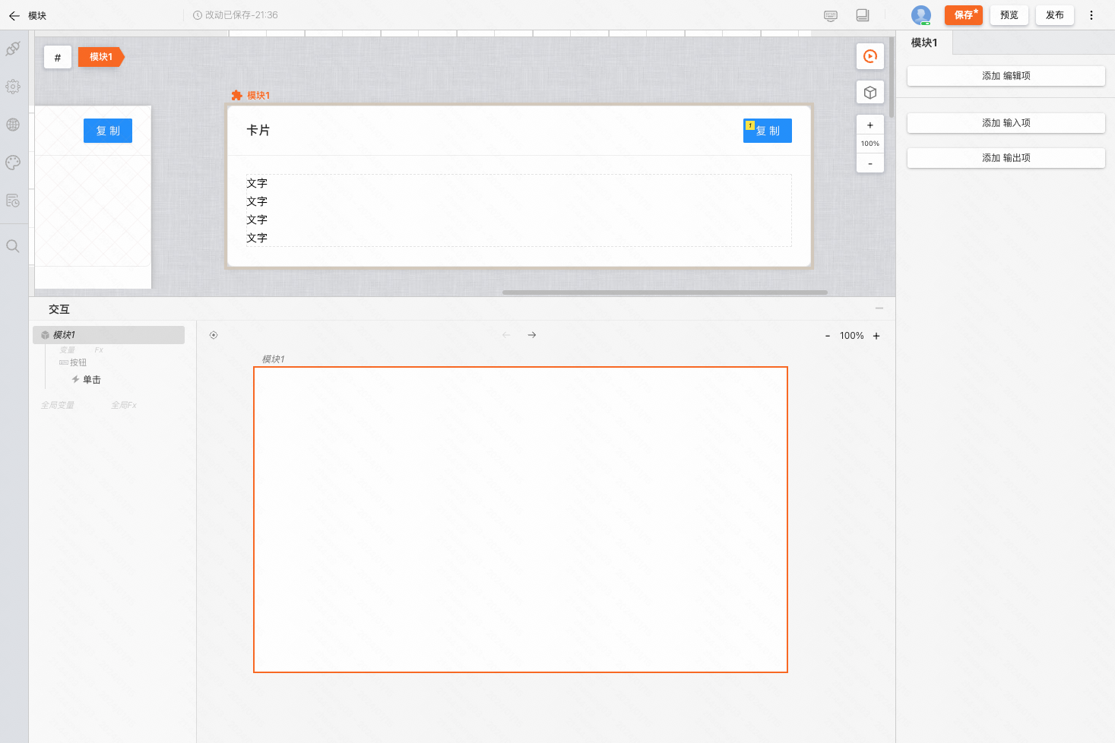Select the 卡片 card title
The height and width of the screenshot is (743, 1115).
click(x=258, y=131)
